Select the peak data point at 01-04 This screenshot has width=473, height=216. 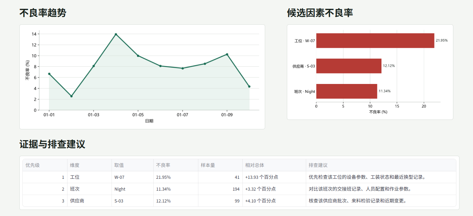(x=116, y=34)
